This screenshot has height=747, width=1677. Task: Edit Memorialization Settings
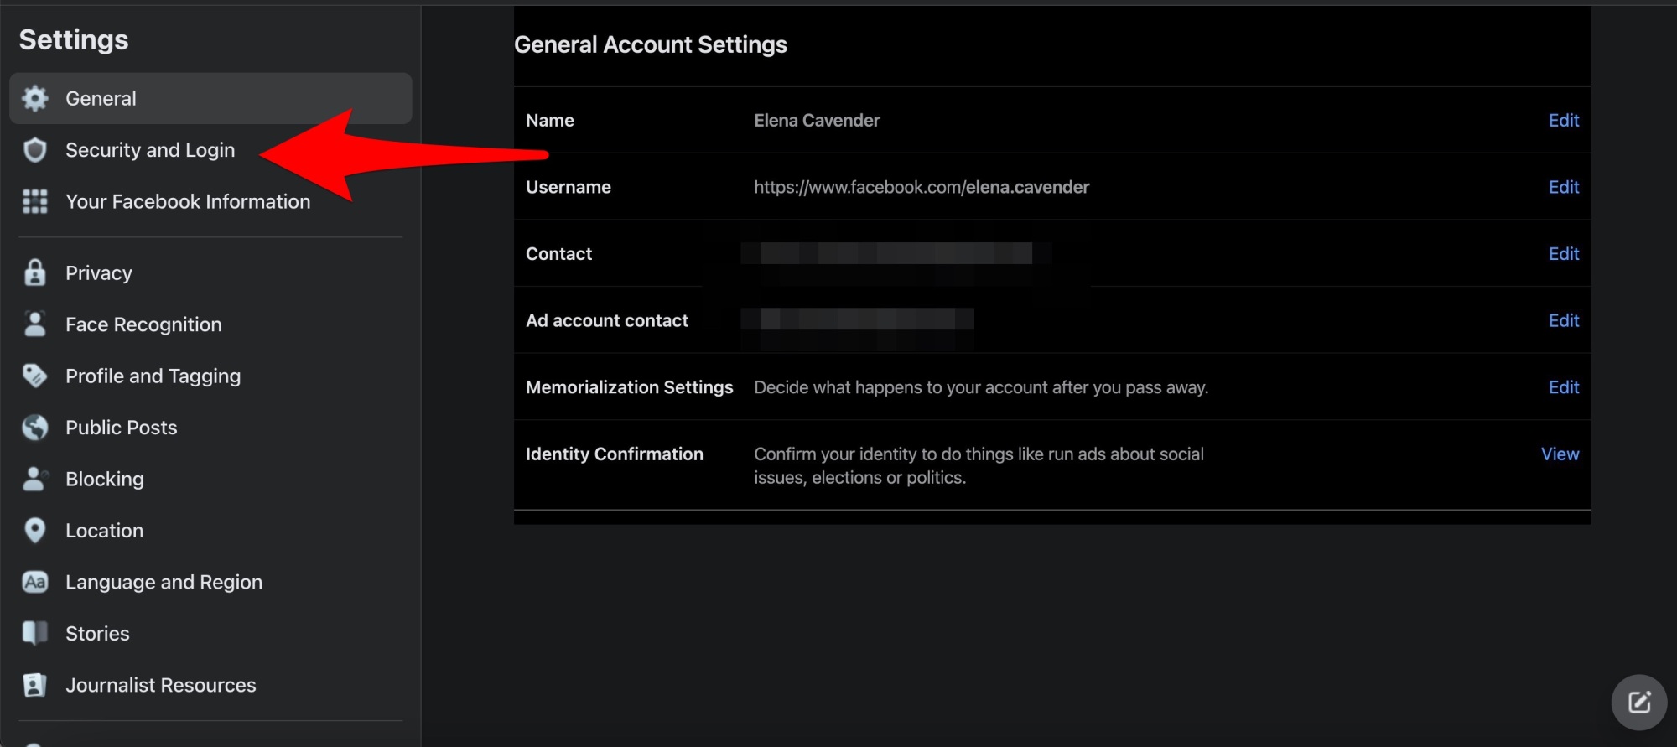[x=1563, y=387]
